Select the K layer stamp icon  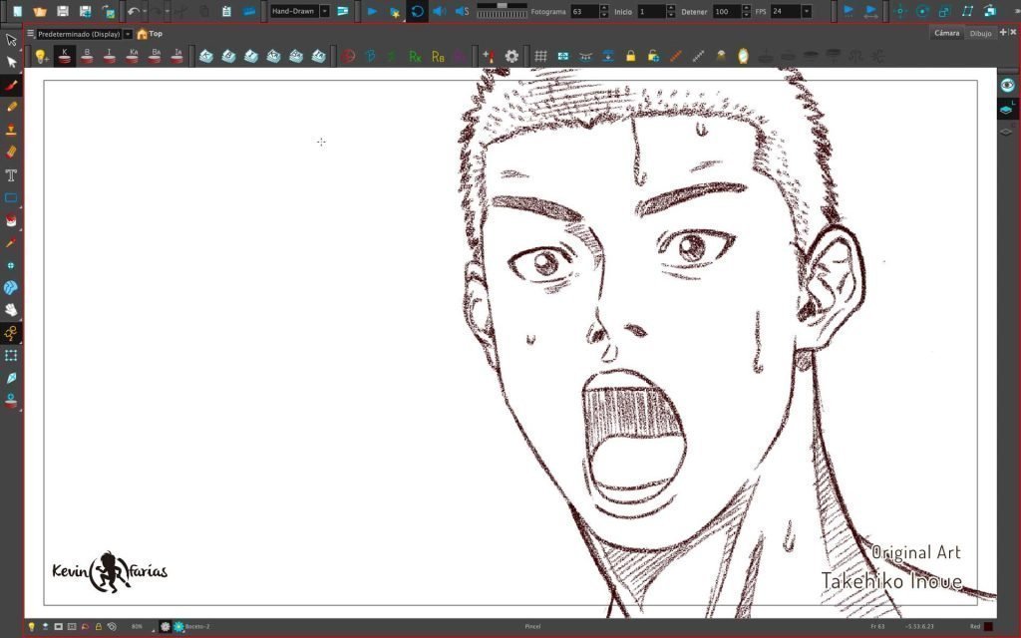pos(65,57)
